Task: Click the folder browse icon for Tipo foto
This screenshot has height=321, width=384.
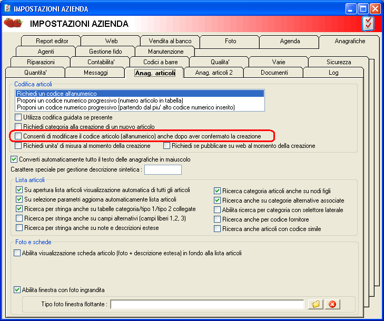Action: pos(316,304)
